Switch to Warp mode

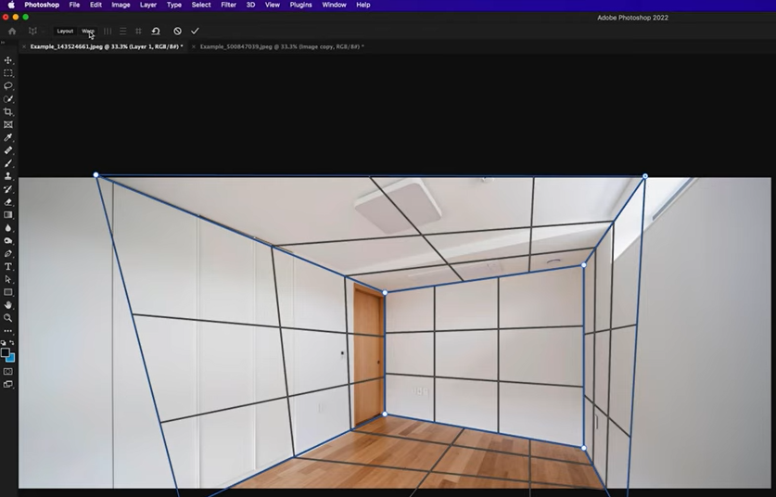pyautogui.click(x=87, y=32)
